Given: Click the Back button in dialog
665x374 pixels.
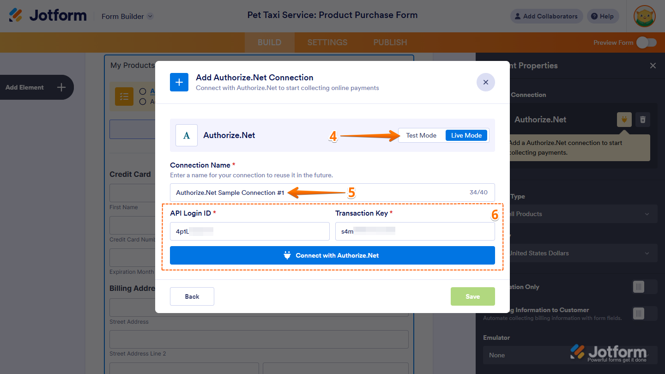Looking at the screenshot, I should coord(192,296).
